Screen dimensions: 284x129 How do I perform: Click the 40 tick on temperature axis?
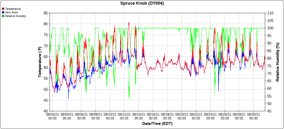pyautogui.click(x=45, y=111)
